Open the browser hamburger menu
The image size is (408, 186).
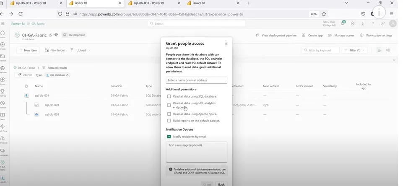[x=392, y=14]
